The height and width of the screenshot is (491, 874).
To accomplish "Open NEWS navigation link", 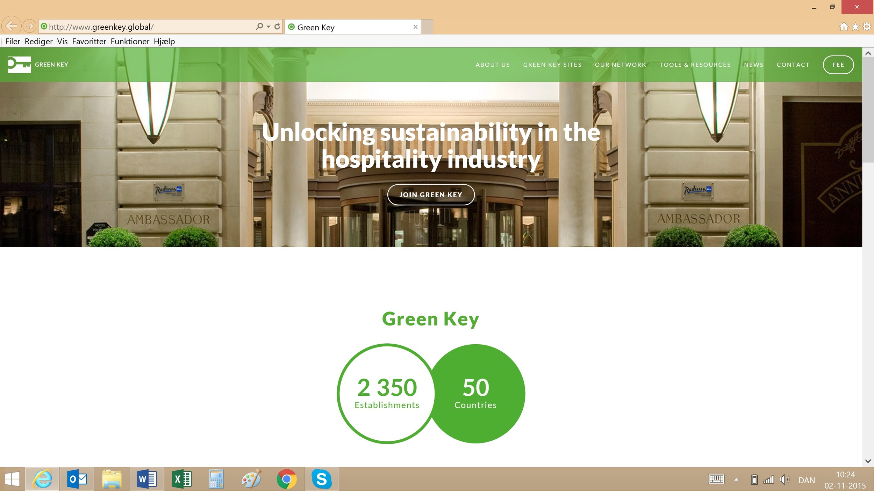I will (x=754, y=65).
